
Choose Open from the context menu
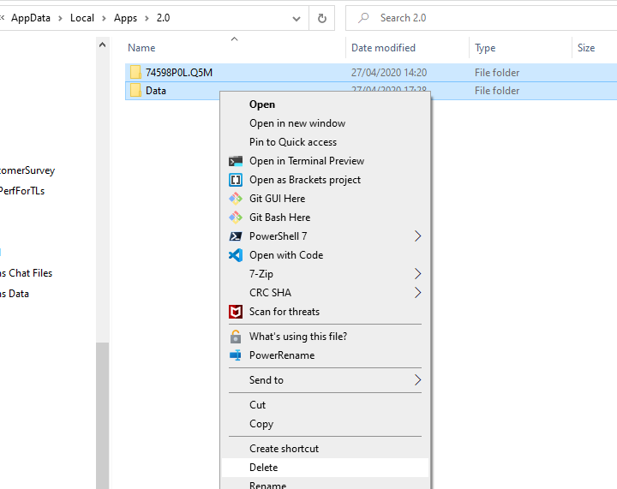[325, 104]
